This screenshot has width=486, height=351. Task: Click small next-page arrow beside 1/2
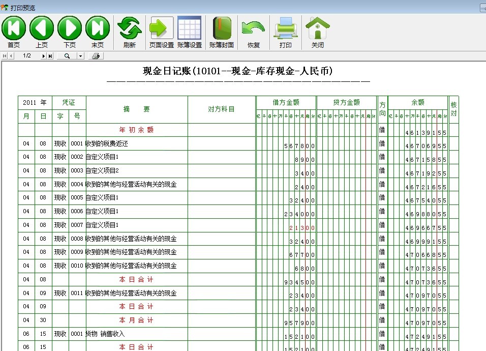[x=43, y=56]
